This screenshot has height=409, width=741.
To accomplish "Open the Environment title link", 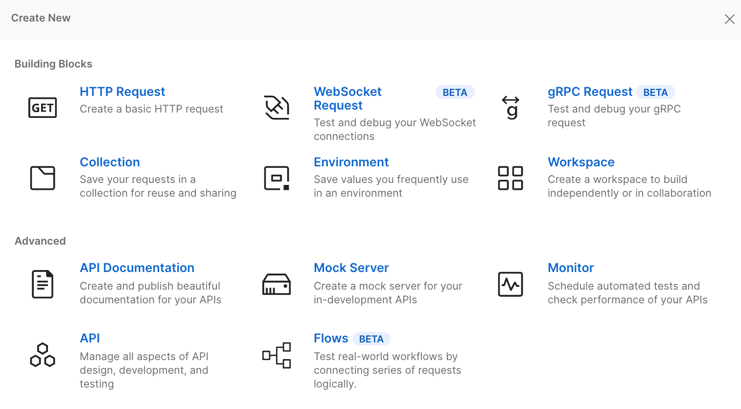I will tap(351, 162).
